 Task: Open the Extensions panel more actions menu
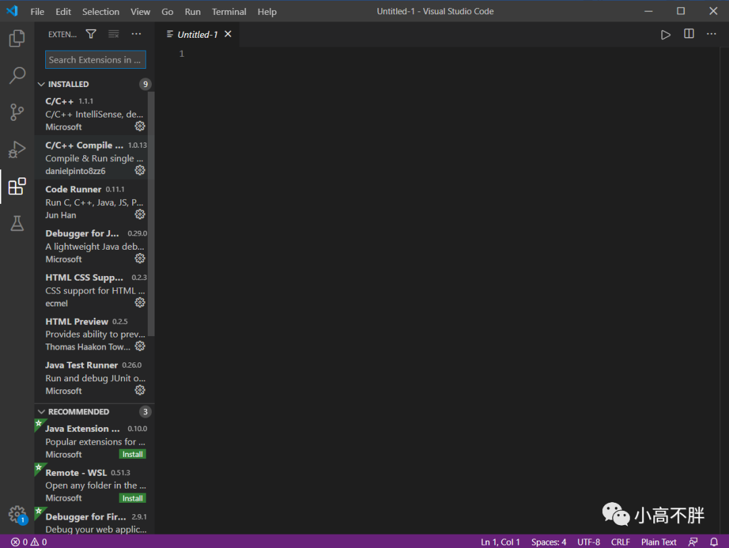136,34
